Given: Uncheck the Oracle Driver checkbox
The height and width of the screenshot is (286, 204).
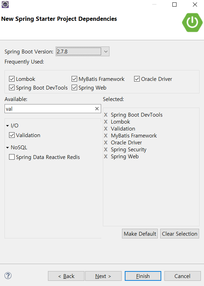Looking at the screenshot, I should click(x=137, y=79).
